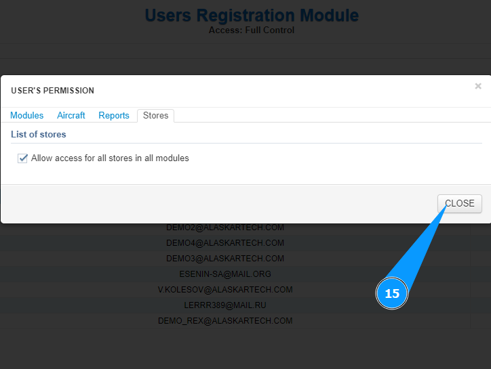Go to the Reports tab

114,116
